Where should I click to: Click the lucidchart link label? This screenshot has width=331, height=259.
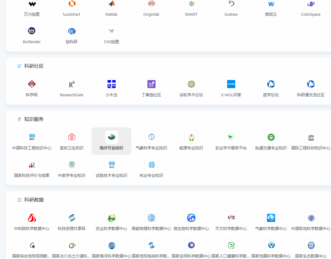pos(72,14)
